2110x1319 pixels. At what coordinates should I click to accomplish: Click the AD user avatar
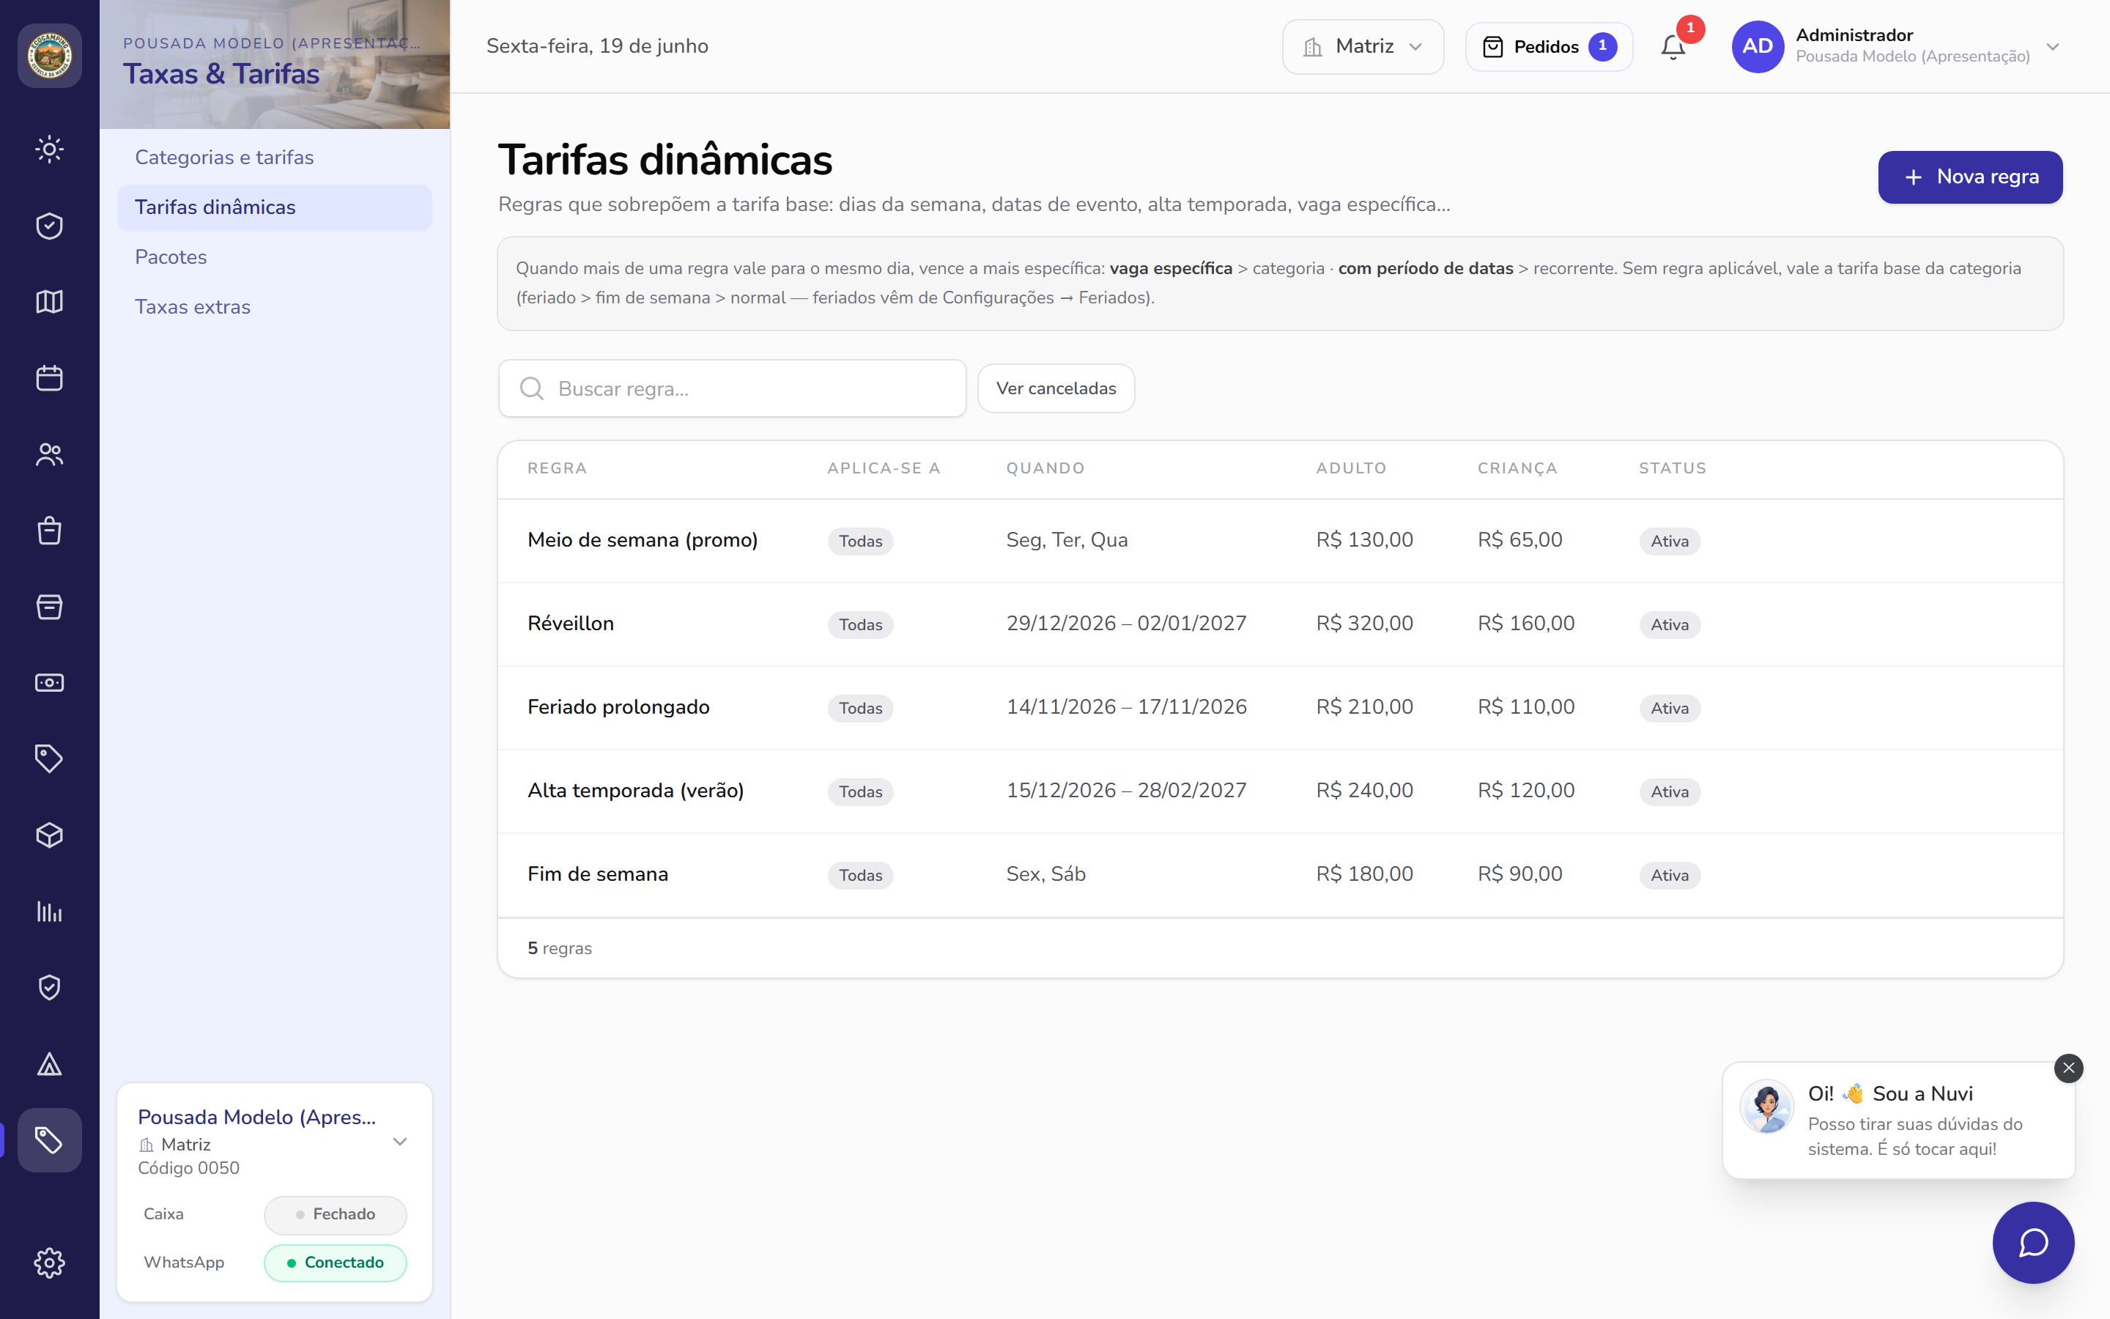[x=1757, y=47]
